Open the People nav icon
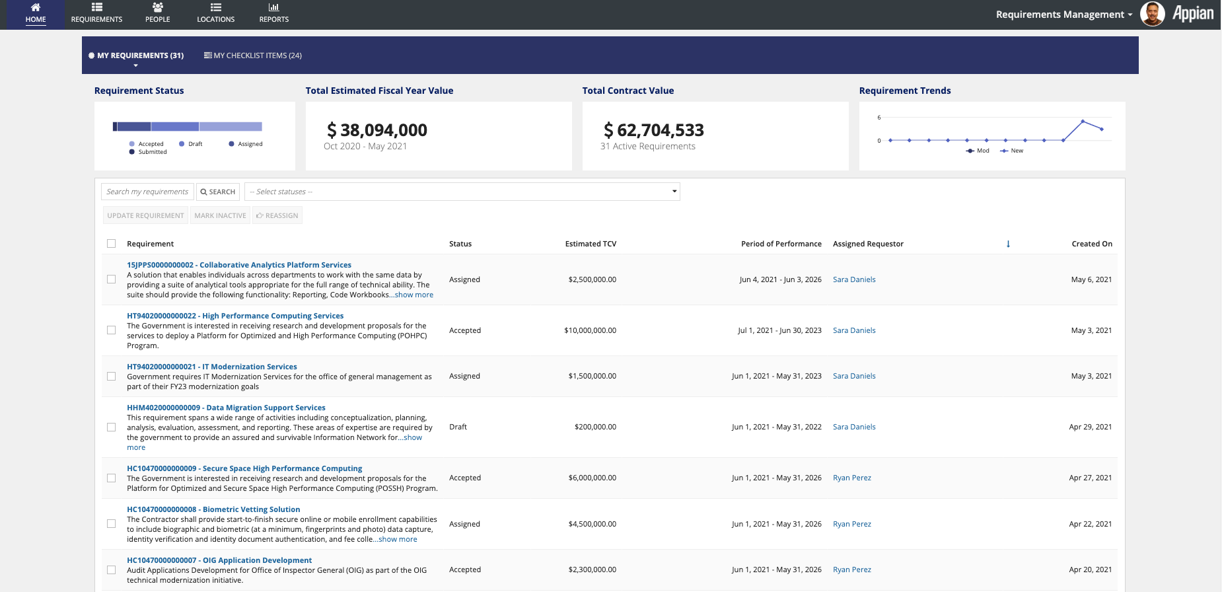This screenshot has width=1222, height=592. pyautogui.click(x=157, y=7)
